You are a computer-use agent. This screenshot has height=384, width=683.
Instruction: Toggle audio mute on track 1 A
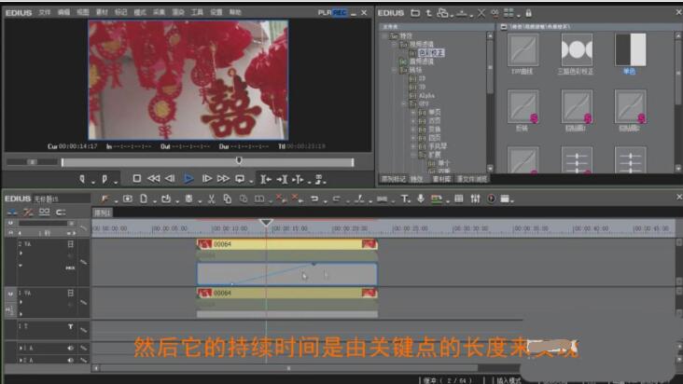[70, 348]
